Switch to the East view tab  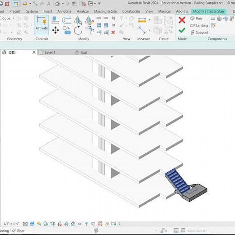pos(84,52)
